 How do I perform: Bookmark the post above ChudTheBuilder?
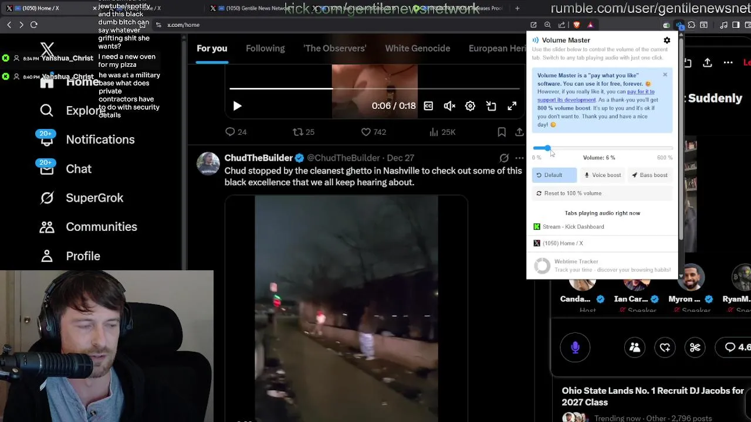point(502,132)
